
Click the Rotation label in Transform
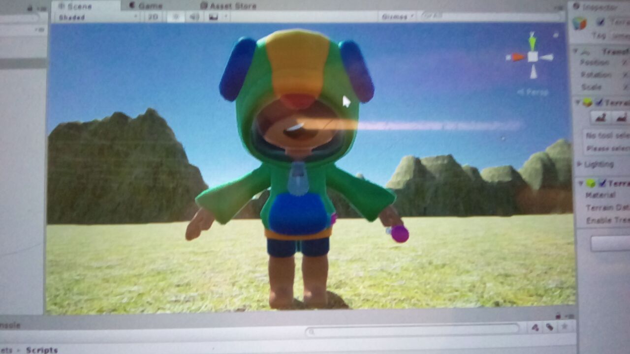point(596,75)
